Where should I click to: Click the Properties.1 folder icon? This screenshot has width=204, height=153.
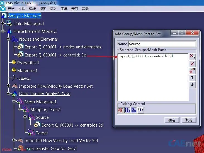[x=14, y=62]
